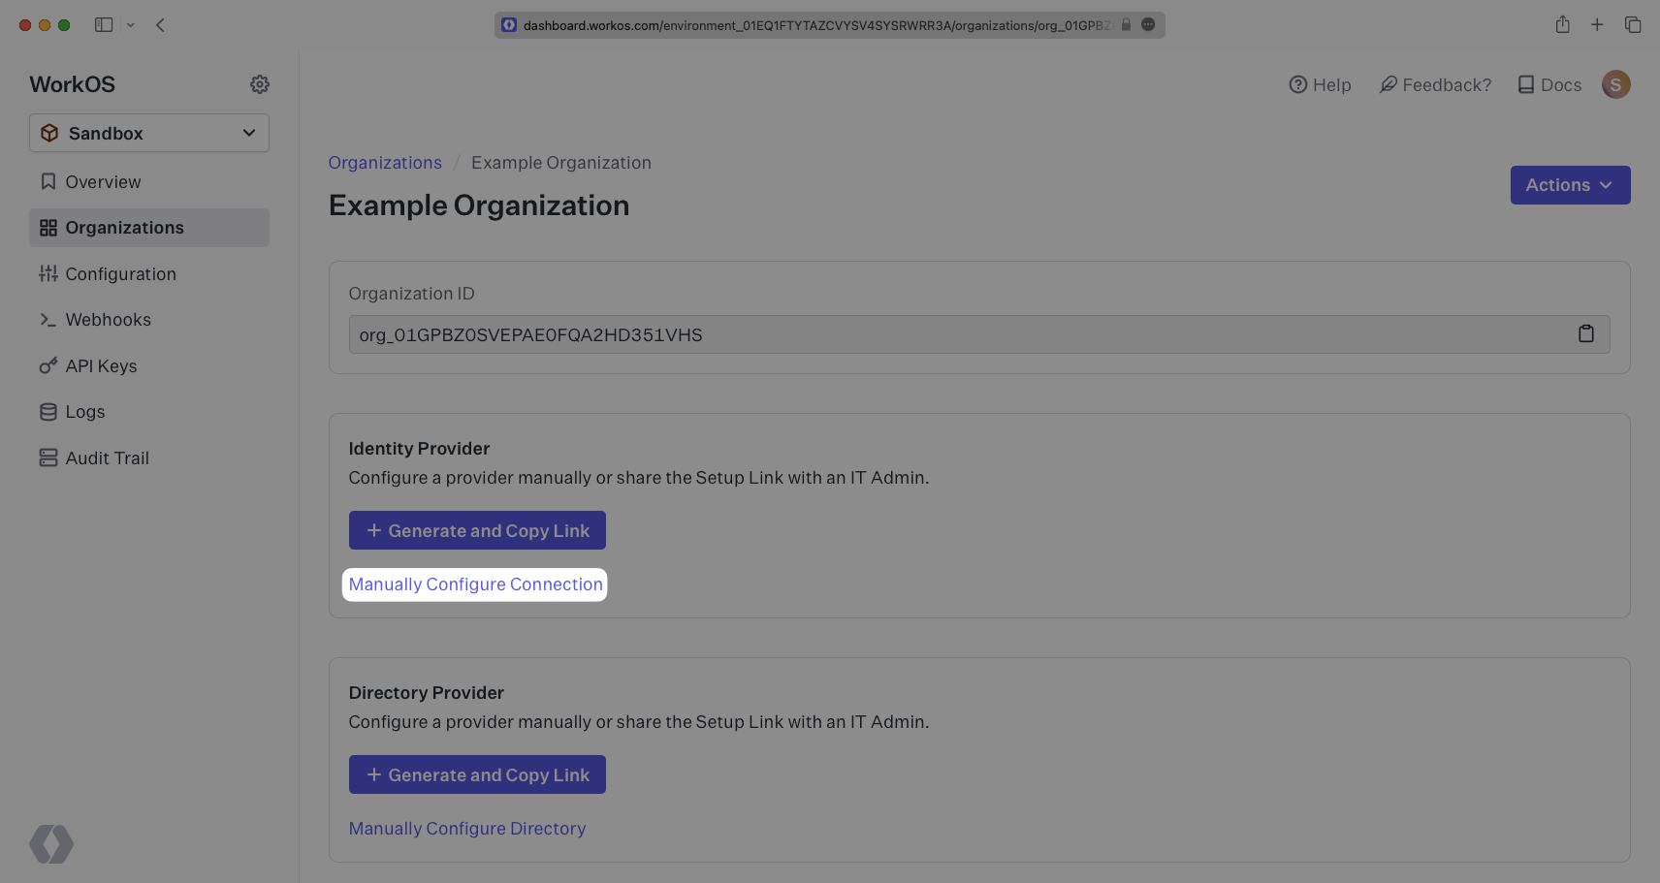Open API Keys sidebar item
The height and width of the screenshot is (883, 1660).
coord(101,366)
